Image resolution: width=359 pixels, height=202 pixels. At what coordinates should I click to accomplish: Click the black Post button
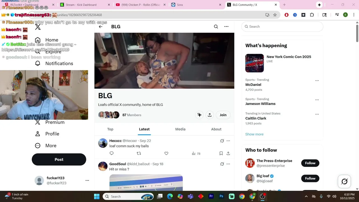pos(59,159)
